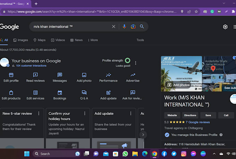Open business profile three-dot menu
The width and height of the screenshot is (236, 159).
pyautogui.click(x=135, y=63)
